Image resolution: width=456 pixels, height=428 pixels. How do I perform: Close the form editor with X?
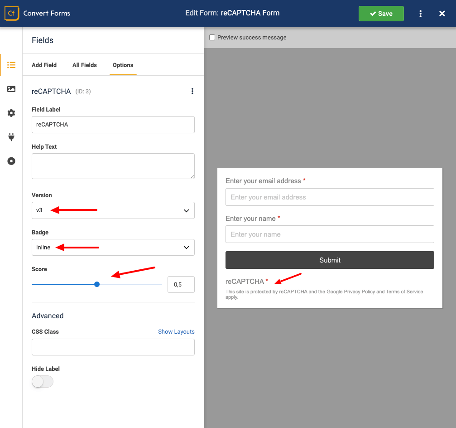442,14
